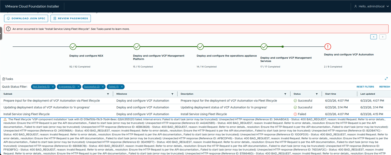The width and height of the screenshot is (391, 155).
Task: Open the Subtask column filter
Action: (108, 94)
